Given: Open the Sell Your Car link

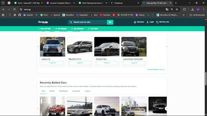Looking at the screenshot, I should coord(163,22).
